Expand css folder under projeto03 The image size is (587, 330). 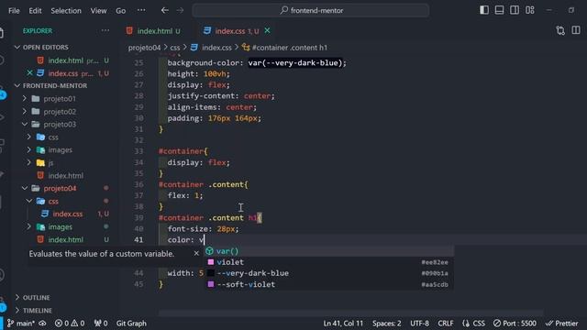point(53,137)
